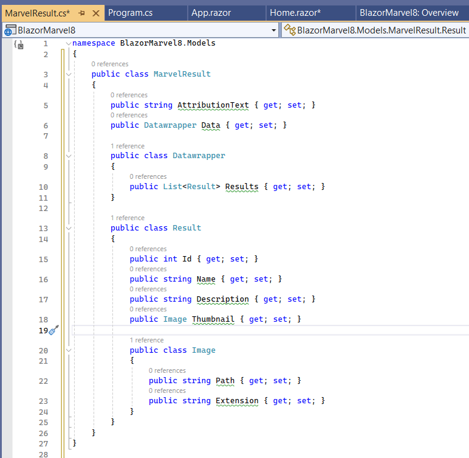This screenshot has height=458, width=469.
Task: Open 0 references link above Extension property
Action: tap(167, 390)
